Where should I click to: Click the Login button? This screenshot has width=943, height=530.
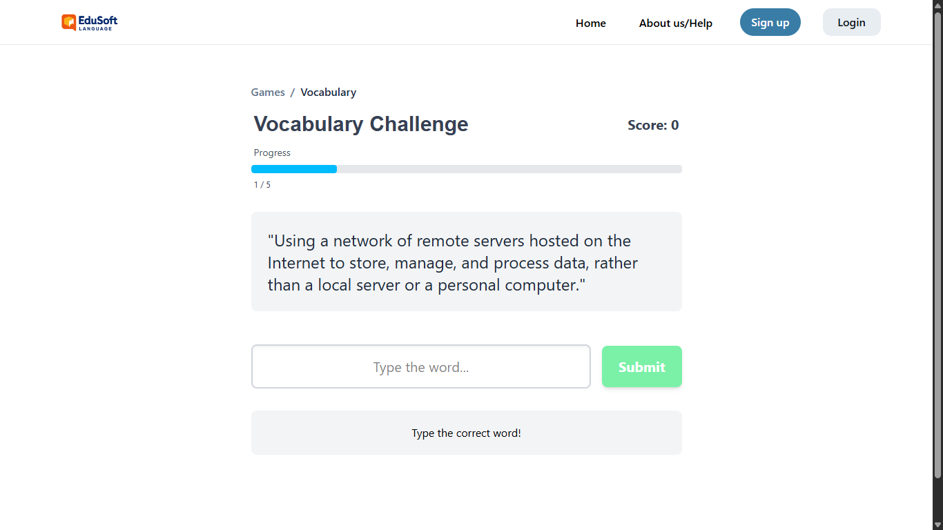coord(851,23)
